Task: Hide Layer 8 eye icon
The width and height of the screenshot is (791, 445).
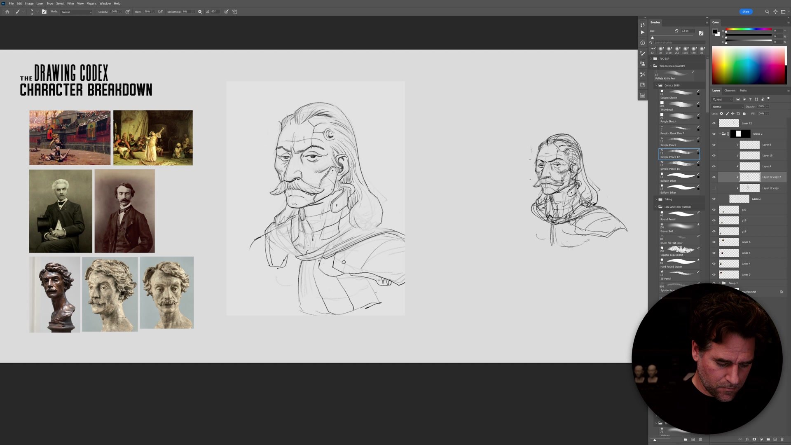Action: (x=714, y=145)
